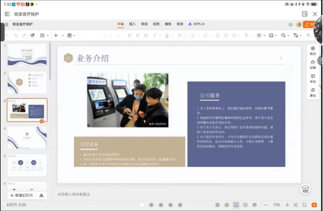Toggle the sidebar panel icon
This screenshot has height=211, width=323.
click(x=7, y=14)
